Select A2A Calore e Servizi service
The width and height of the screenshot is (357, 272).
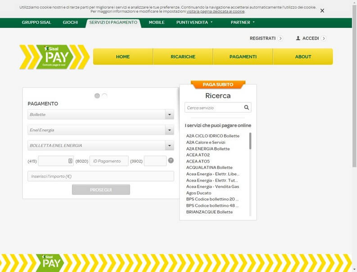point(206,142)
